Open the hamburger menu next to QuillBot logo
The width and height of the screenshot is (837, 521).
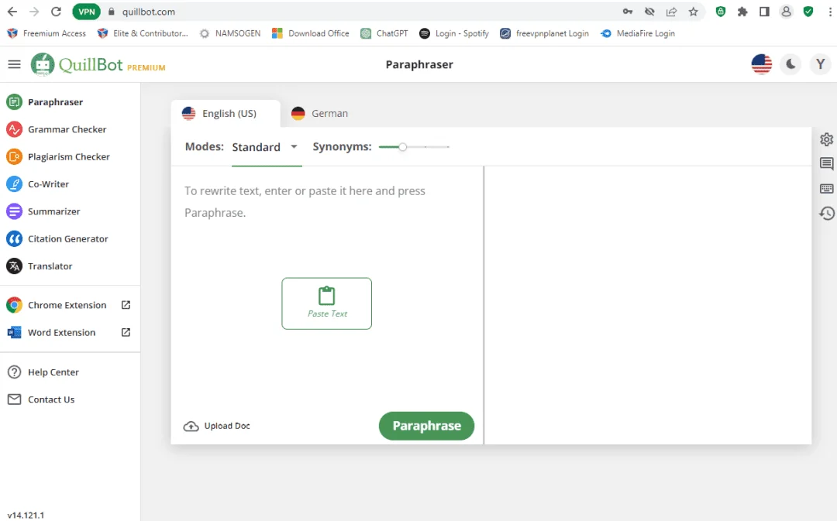point(15,64)
